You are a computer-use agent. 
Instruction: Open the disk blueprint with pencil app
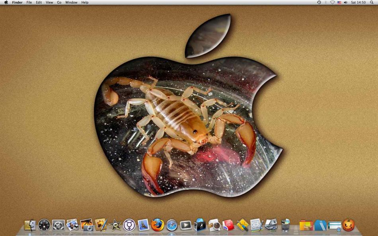click(x=257, y=225)
